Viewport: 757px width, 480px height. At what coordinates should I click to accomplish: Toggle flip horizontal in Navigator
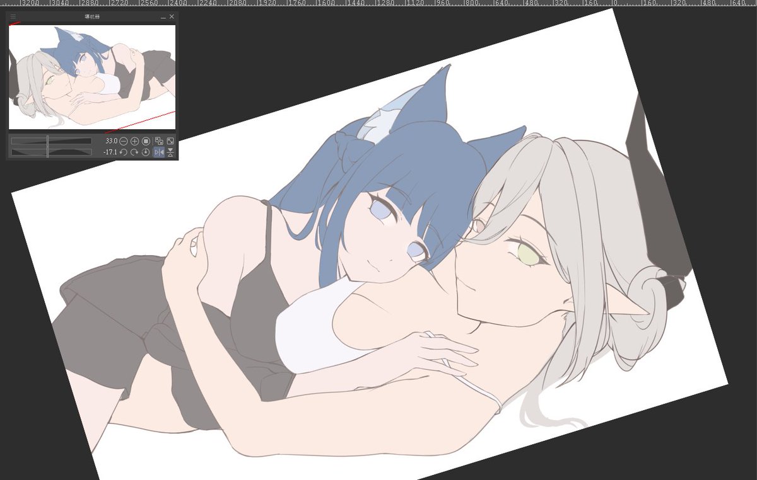point(159,152)
